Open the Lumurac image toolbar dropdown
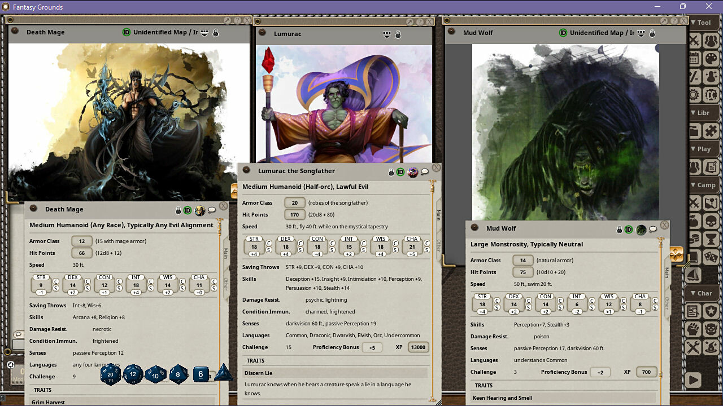 (x=387, y=34)
